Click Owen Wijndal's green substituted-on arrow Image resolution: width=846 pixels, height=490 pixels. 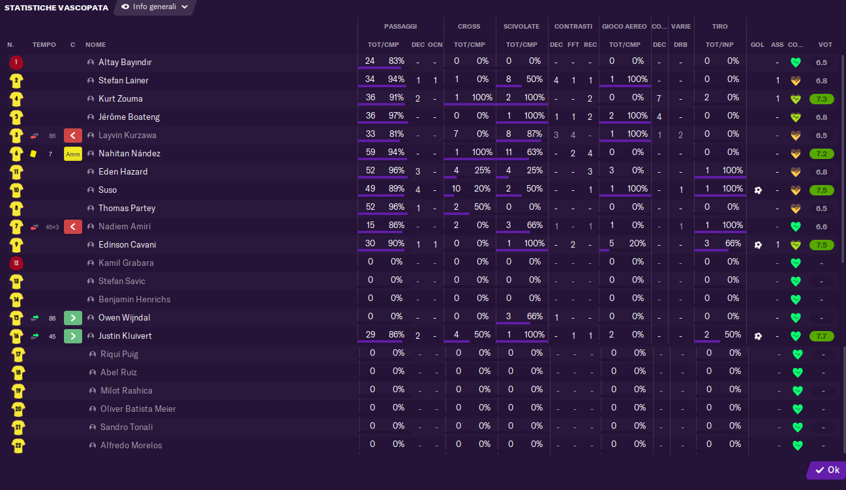tap(73, 318)
